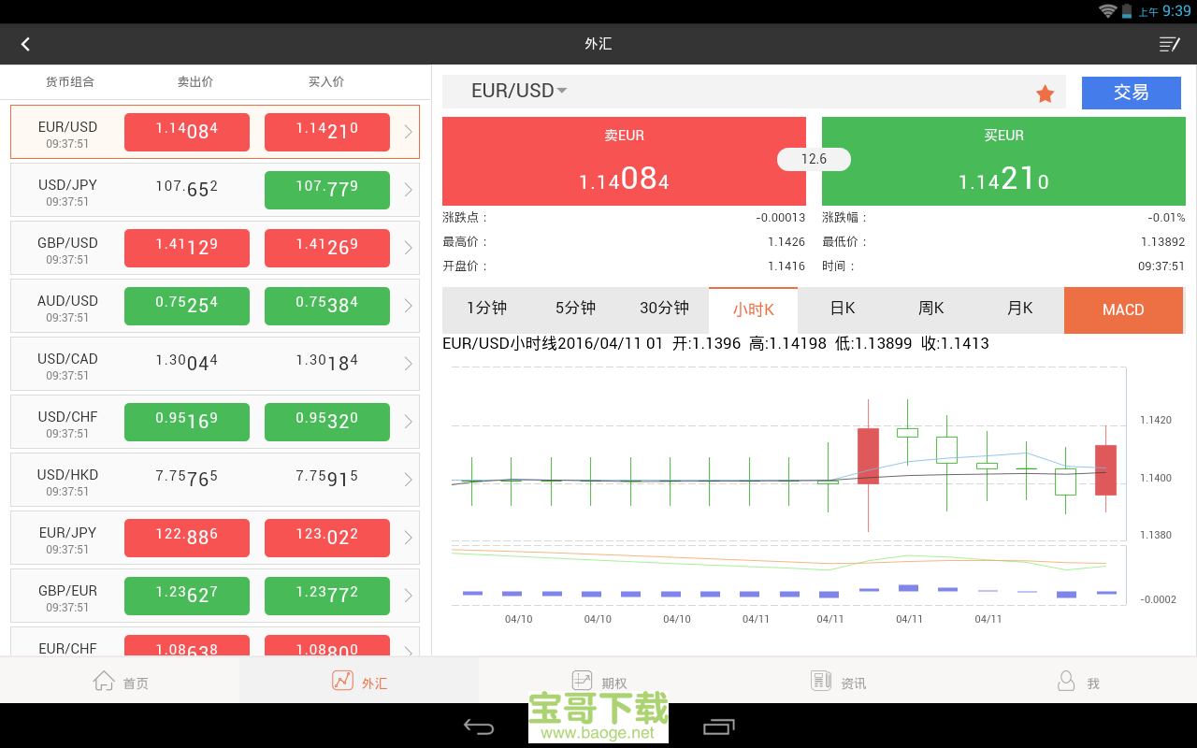Expand the GBP/USD row chevron
1197x748 pixels.
tap(408, 248)
